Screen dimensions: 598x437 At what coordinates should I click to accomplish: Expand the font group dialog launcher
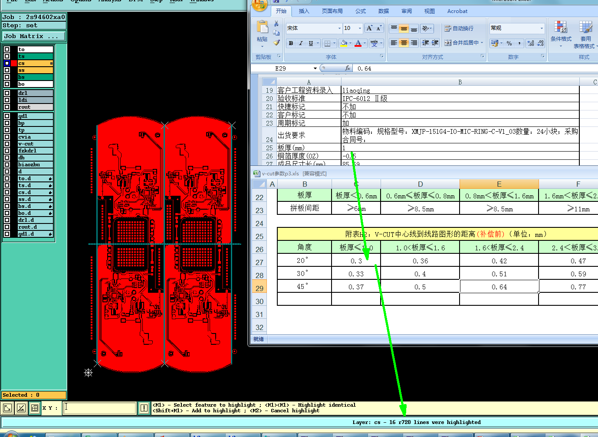(382, 56)
